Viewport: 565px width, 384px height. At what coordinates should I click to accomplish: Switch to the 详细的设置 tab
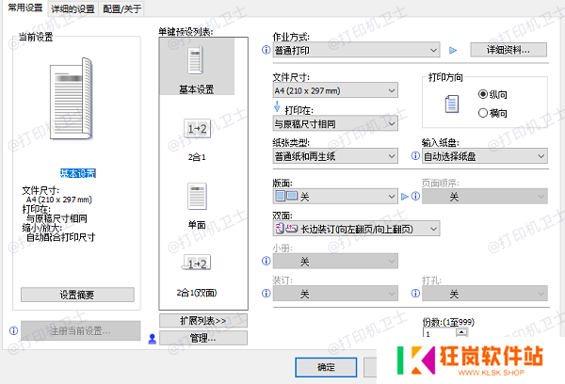coord(73,8)
